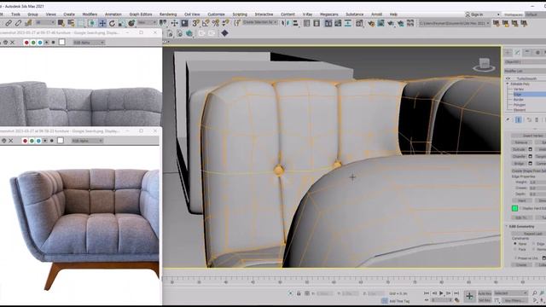Click the dark diamond icon in second toolbar row
546x307 pixels.
coord(224,33)
